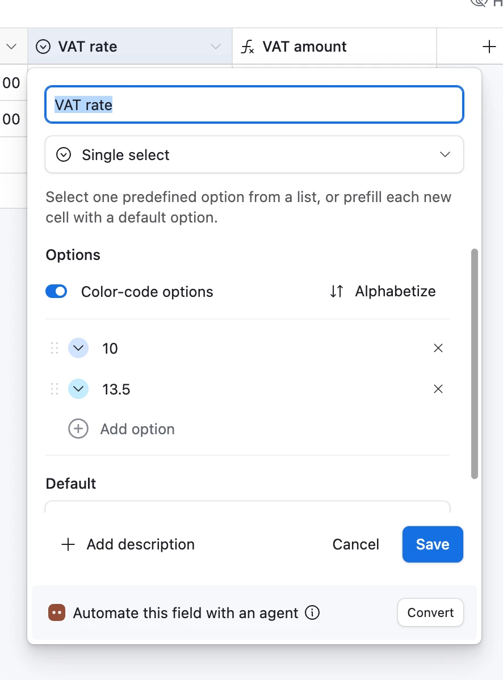Click the field name input containing VAT rate
The width and height of the screenshot is (503, 680).
(254, 105)
